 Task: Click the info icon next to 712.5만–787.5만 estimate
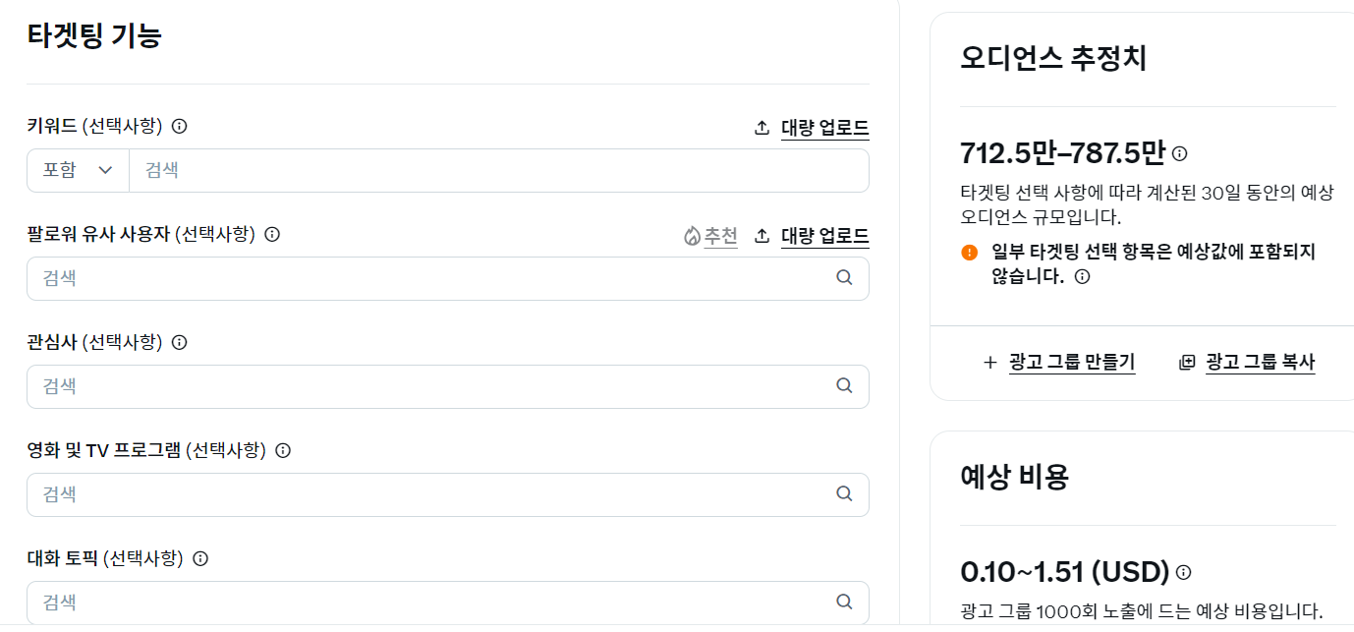[x=1181, y=153]
